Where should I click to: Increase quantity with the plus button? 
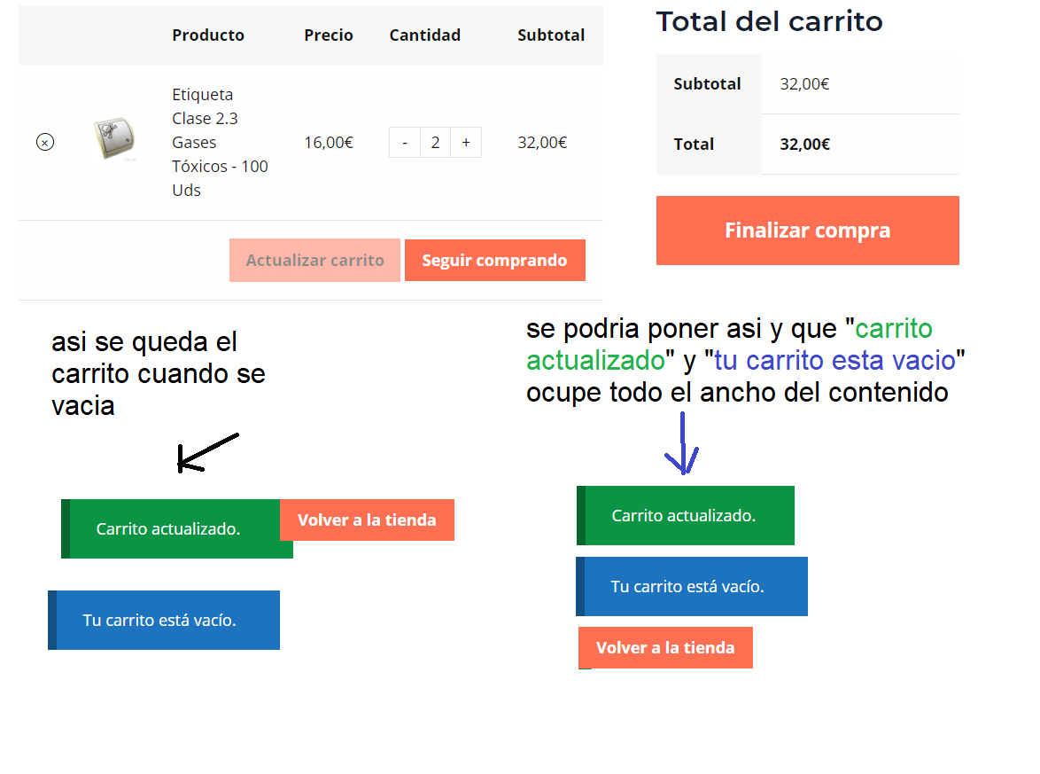point(466,142)
